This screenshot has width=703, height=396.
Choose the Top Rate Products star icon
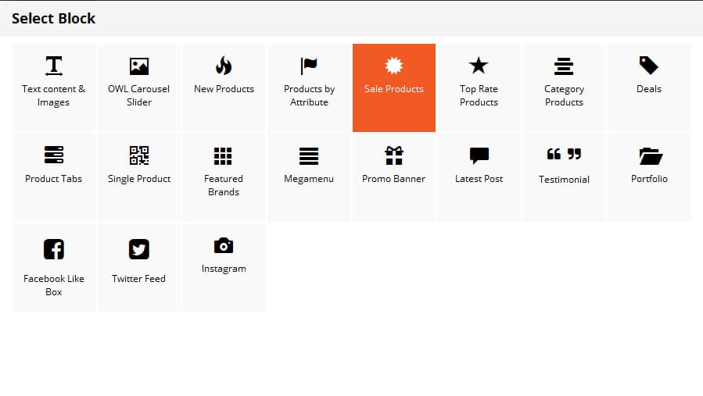pos(479,66)
